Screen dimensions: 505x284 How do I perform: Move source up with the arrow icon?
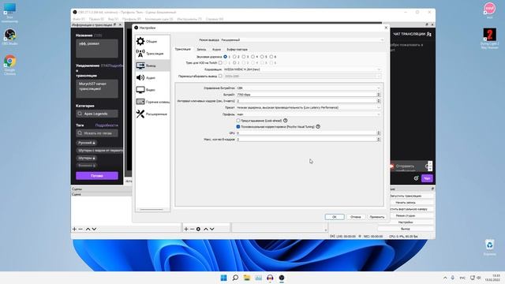[205, 229]
